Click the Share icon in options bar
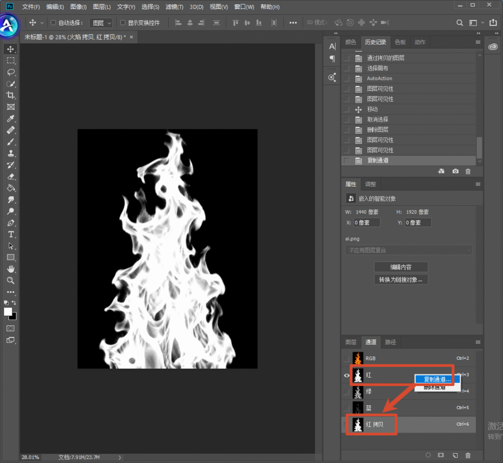Screen dimensions: 503x463 coord(493,23)
